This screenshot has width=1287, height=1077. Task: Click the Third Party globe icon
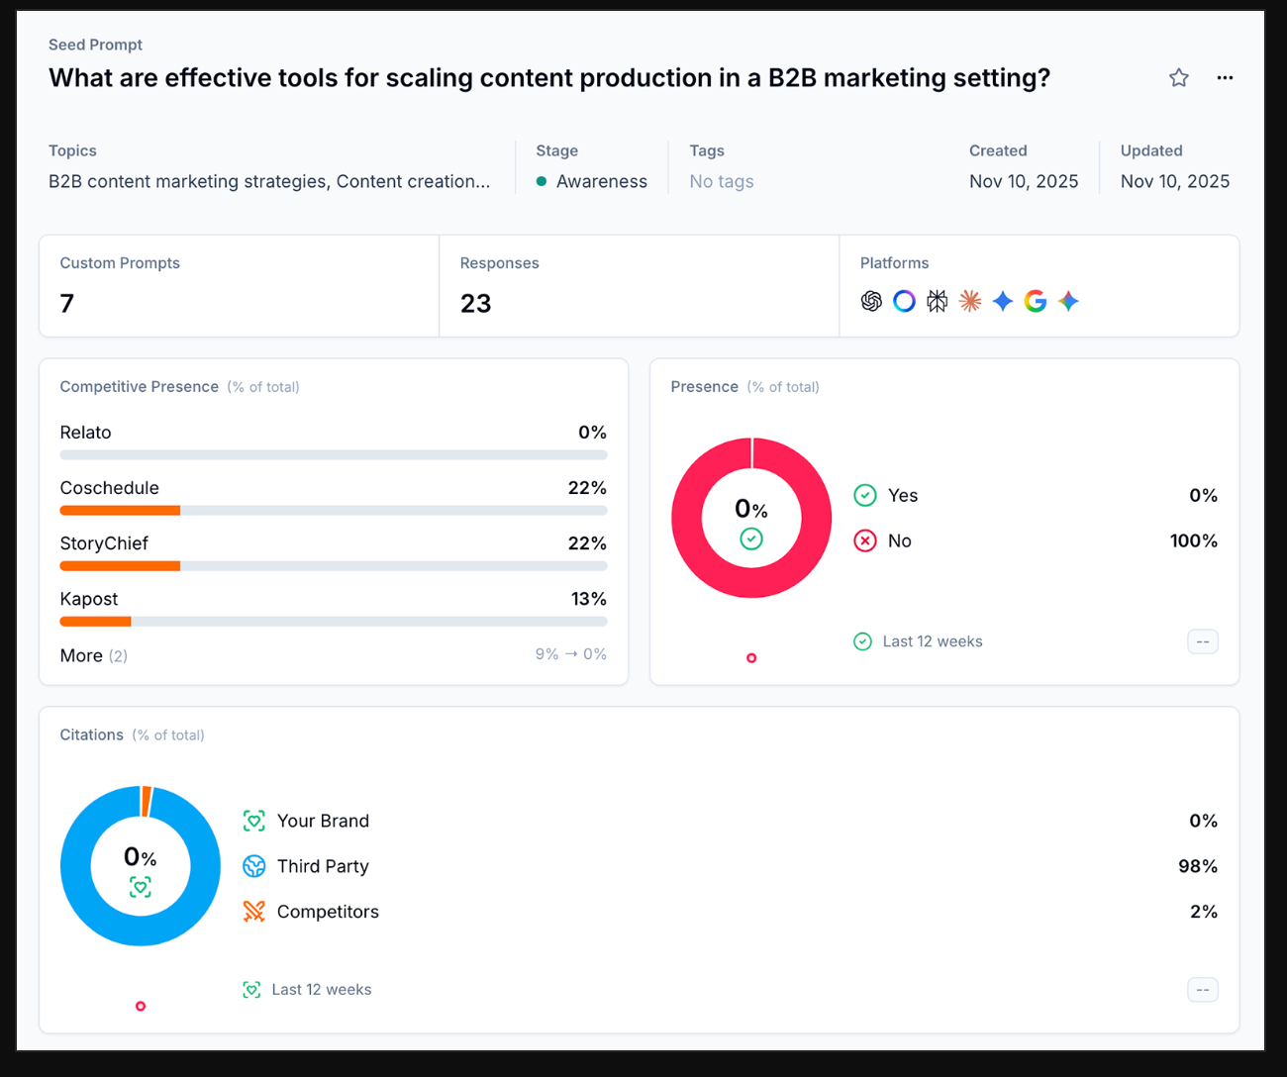254,866
